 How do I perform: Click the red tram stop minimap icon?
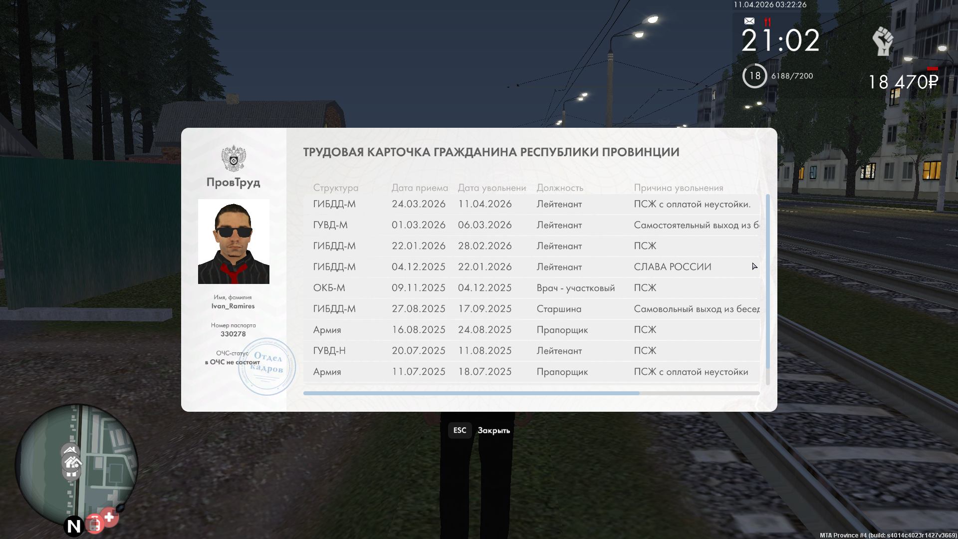(x=94, y=524)
